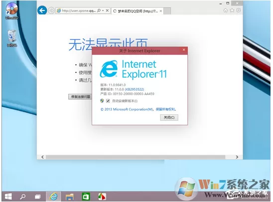Click the red-green app icon on taskbar
This screenshot has height=202, width=273.
pyautogui.click(x=102, y=197)
